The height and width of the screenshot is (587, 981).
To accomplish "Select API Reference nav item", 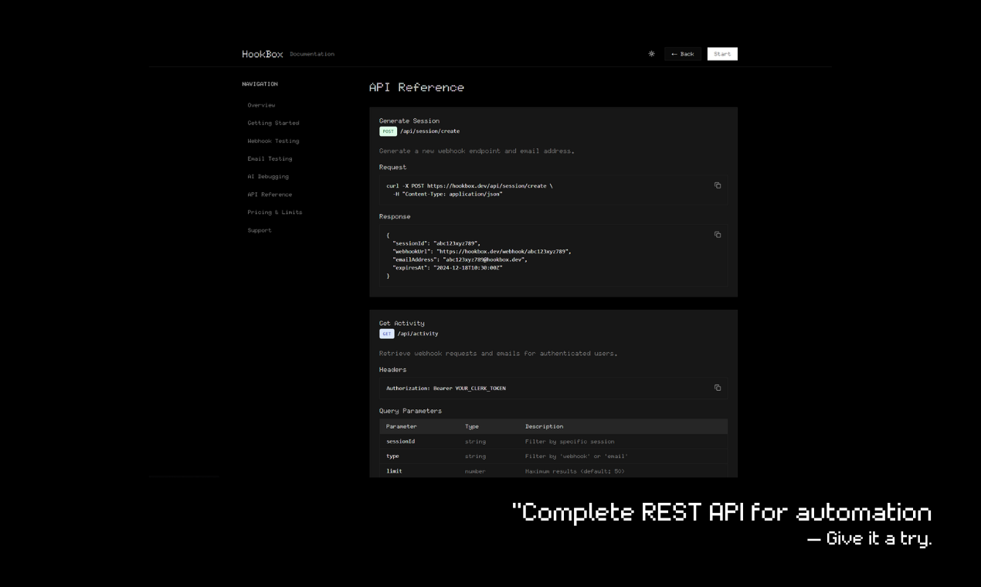I will point(270,195).
